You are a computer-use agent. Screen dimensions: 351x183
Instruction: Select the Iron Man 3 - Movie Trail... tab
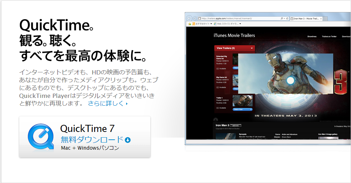[306, 19]
